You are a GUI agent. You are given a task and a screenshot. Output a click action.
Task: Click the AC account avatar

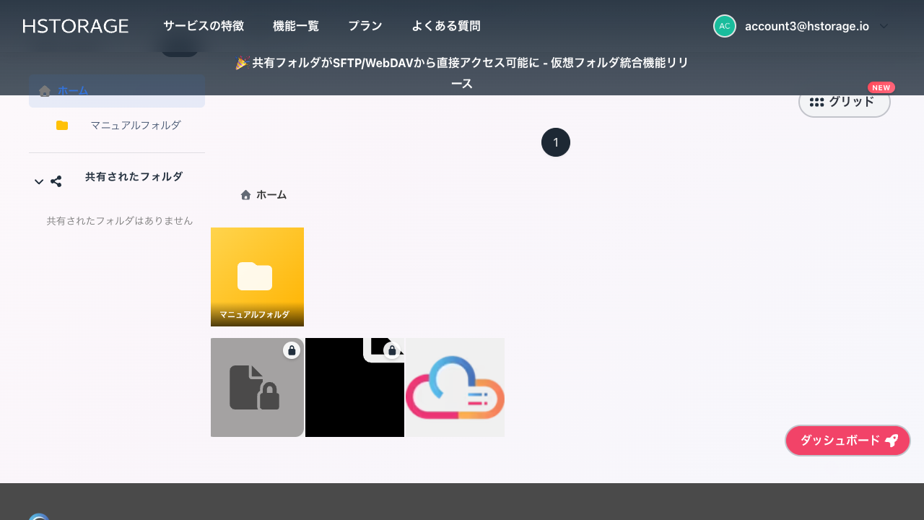(x=725, y=26)
